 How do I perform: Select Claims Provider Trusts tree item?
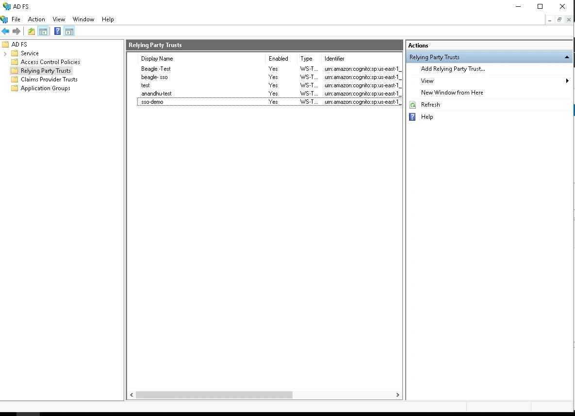coord(49,80)
